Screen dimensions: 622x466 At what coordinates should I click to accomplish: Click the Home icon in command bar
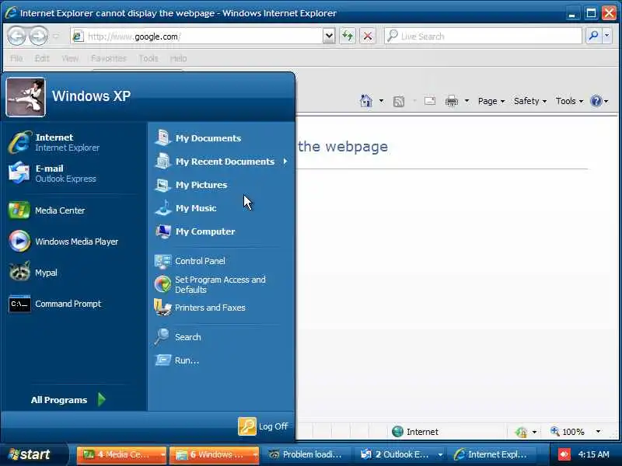pyautogui.click(x=365, y=101)
